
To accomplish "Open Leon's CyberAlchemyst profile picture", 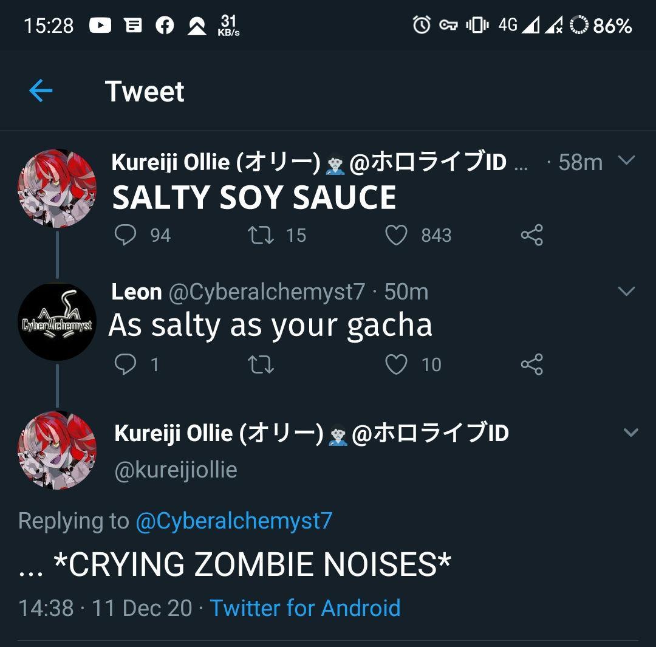I will (57, 322).
